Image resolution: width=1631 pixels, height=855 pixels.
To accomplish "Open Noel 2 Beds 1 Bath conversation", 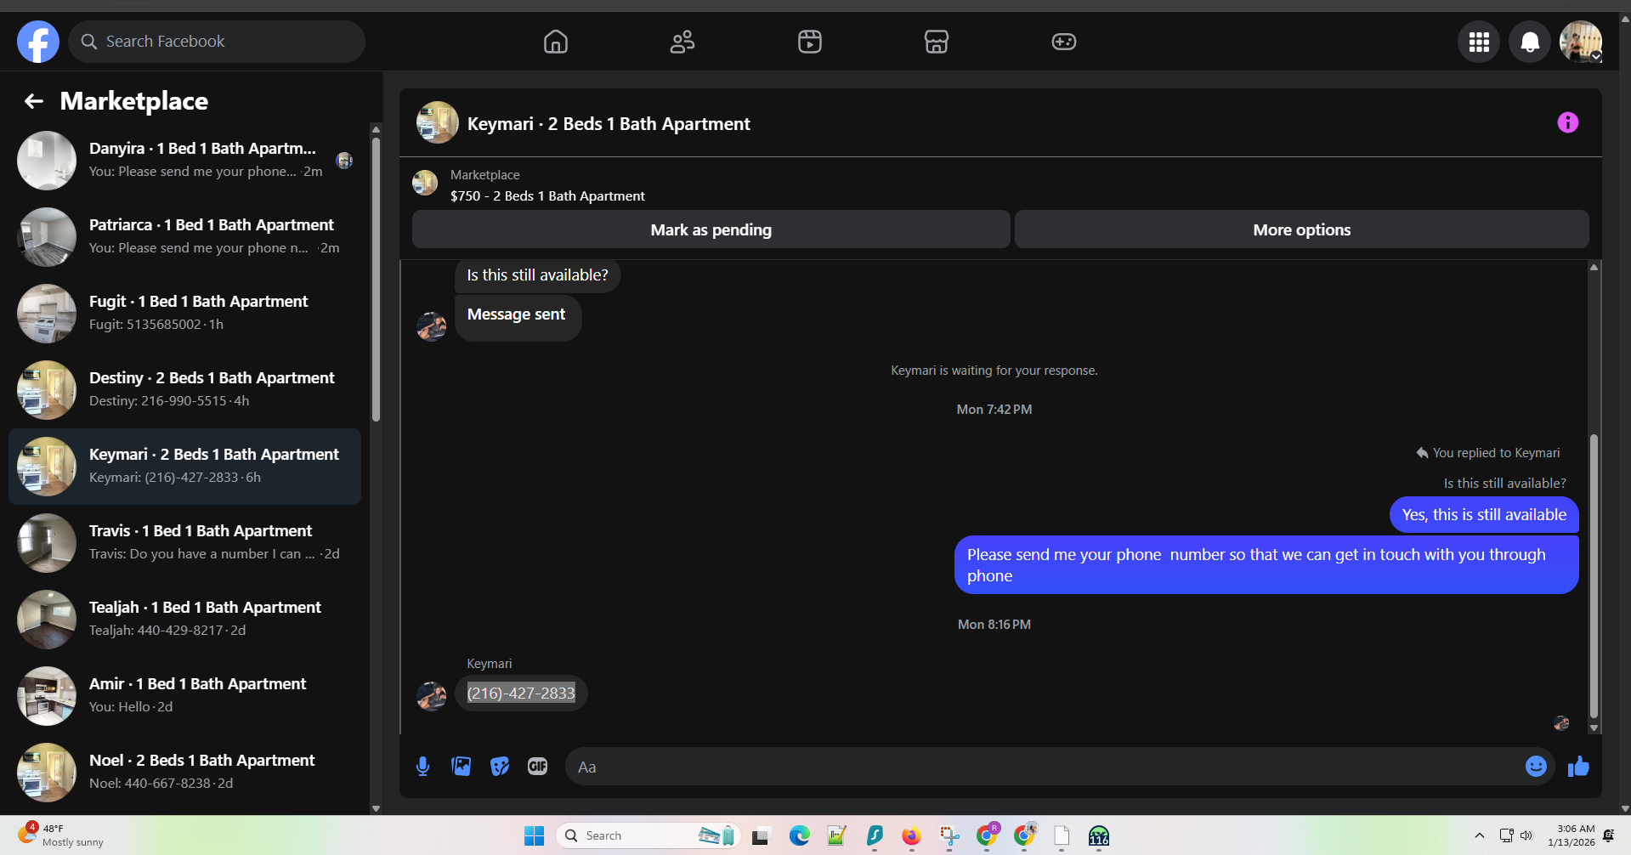I will [x=185, y=773].
